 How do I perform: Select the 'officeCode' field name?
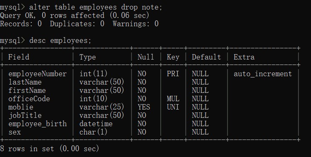[x=29, y=99]
